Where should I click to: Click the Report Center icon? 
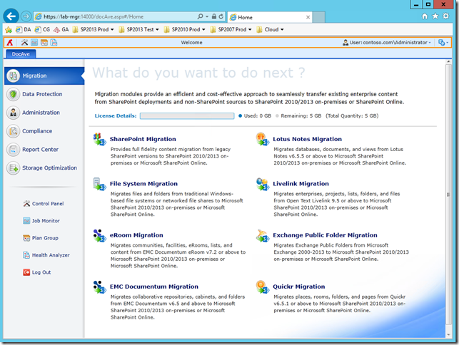pyautogui.click(x=13, y=150)
